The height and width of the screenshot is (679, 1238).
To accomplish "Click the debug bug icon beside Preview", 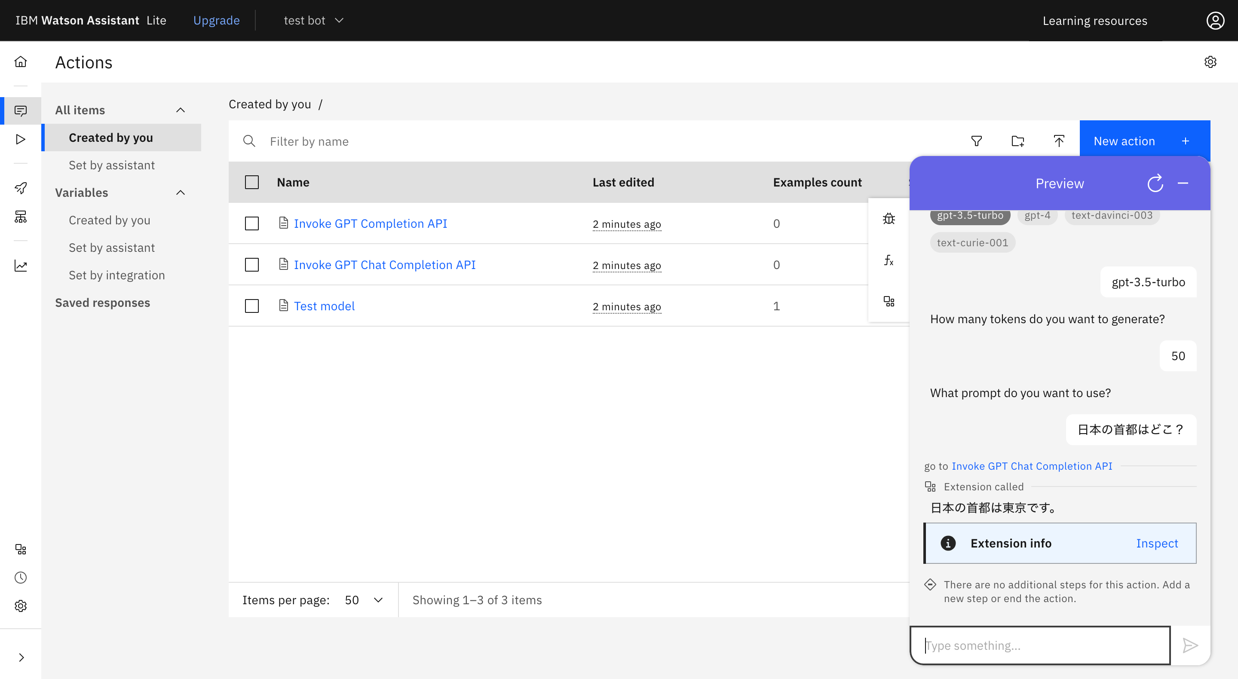I will [x=889, y=219].
